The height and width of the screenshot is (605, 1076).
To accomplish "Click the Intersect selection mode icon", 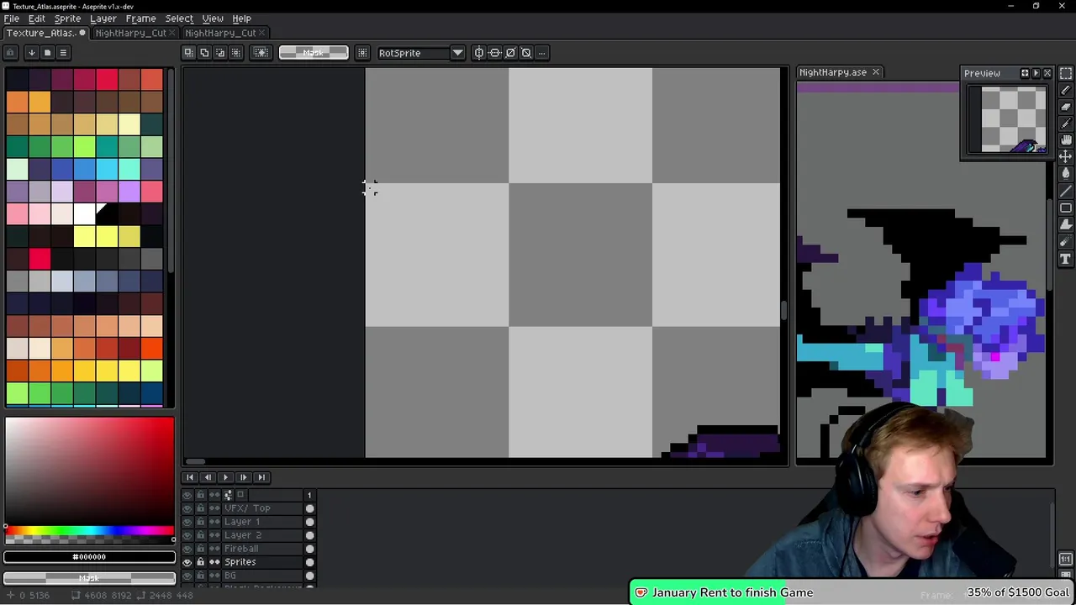I will (x=236, y=53).
